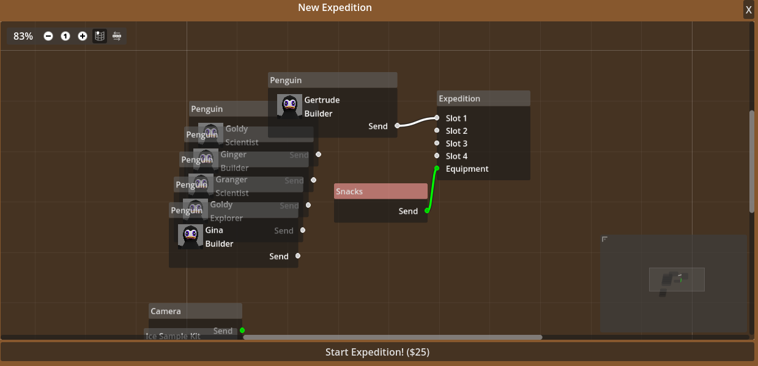
Task: Click the Send label in Snacks node
Action: point(408,211)
